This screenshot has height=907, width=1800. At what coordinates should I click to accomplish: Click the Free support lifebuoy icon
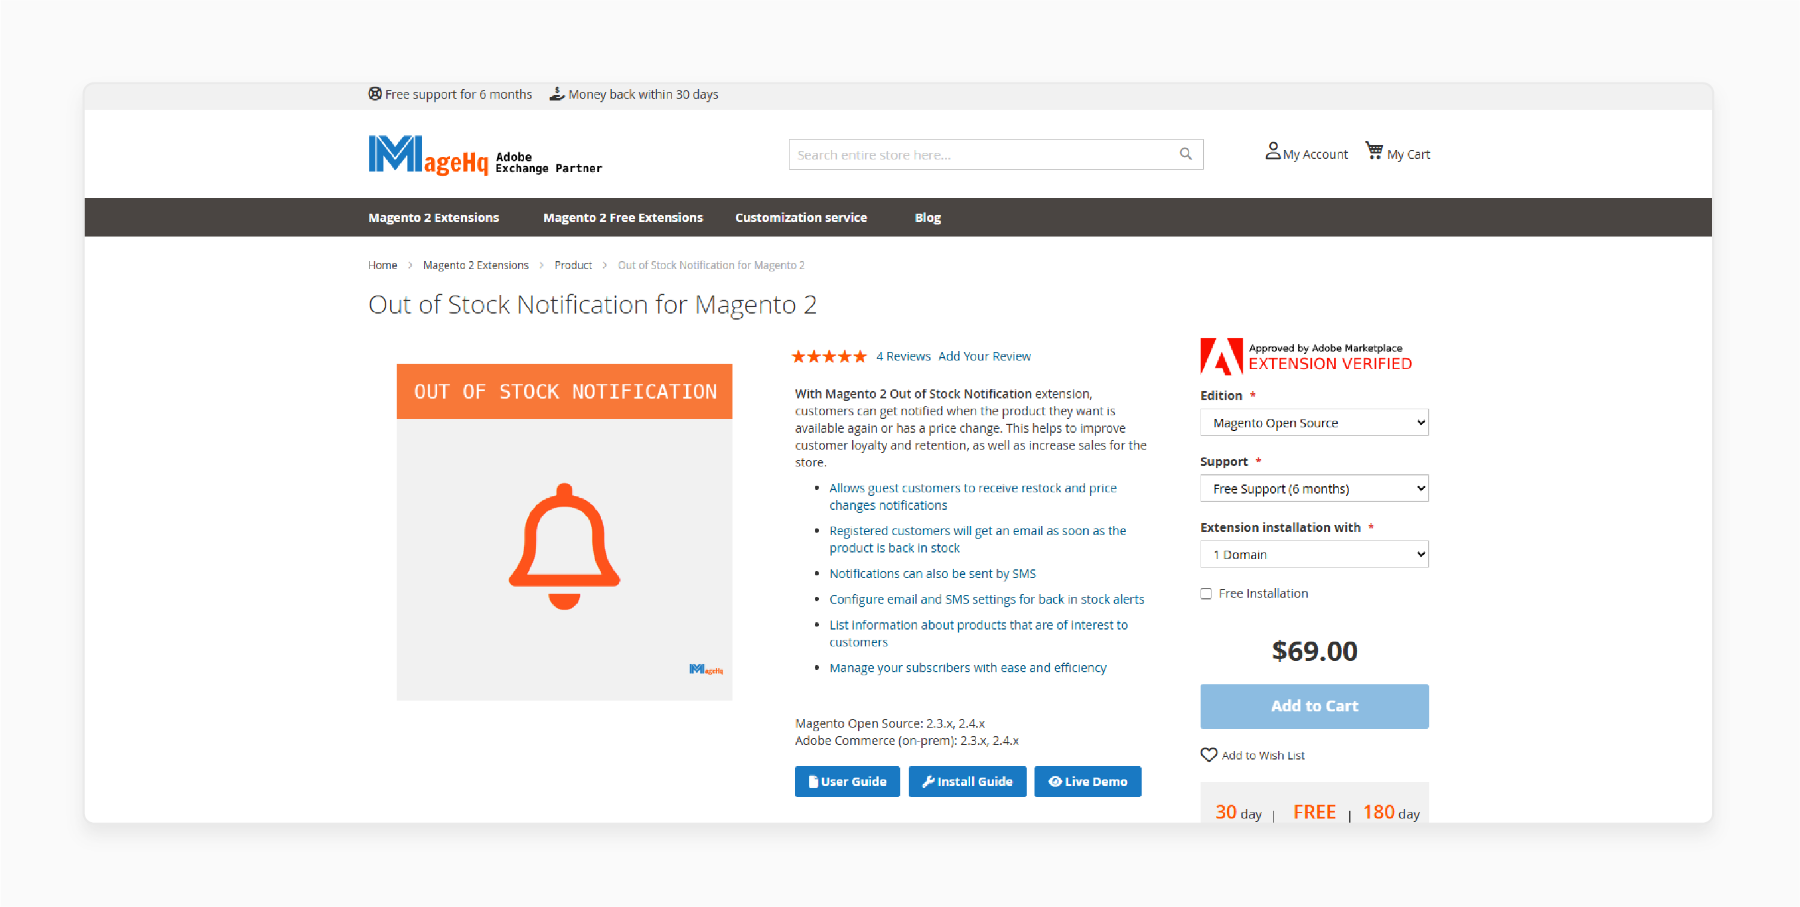point(376,94)
